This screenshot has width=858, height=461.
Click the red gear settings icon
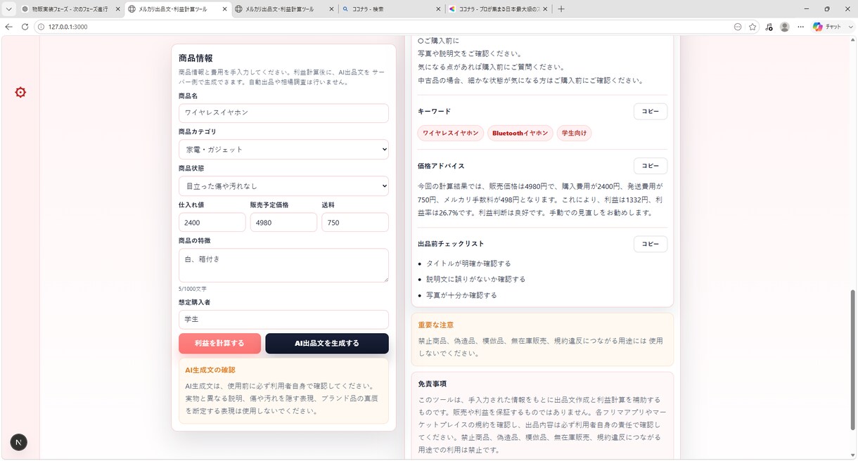pos(20,92)
